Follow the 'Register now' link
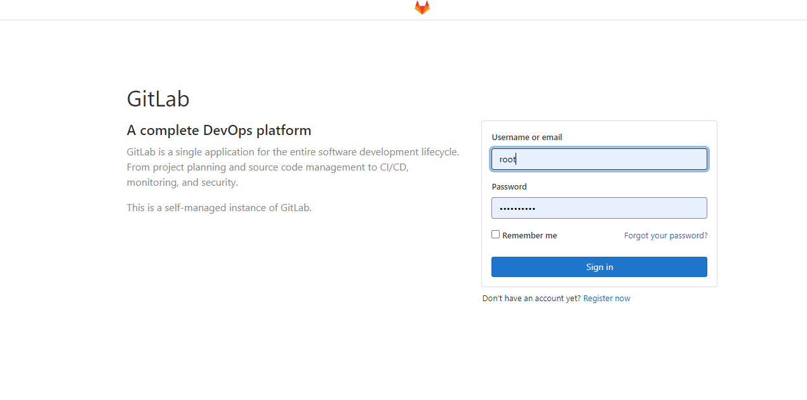This screenshot has width=807, height=400. click(606, 299)
